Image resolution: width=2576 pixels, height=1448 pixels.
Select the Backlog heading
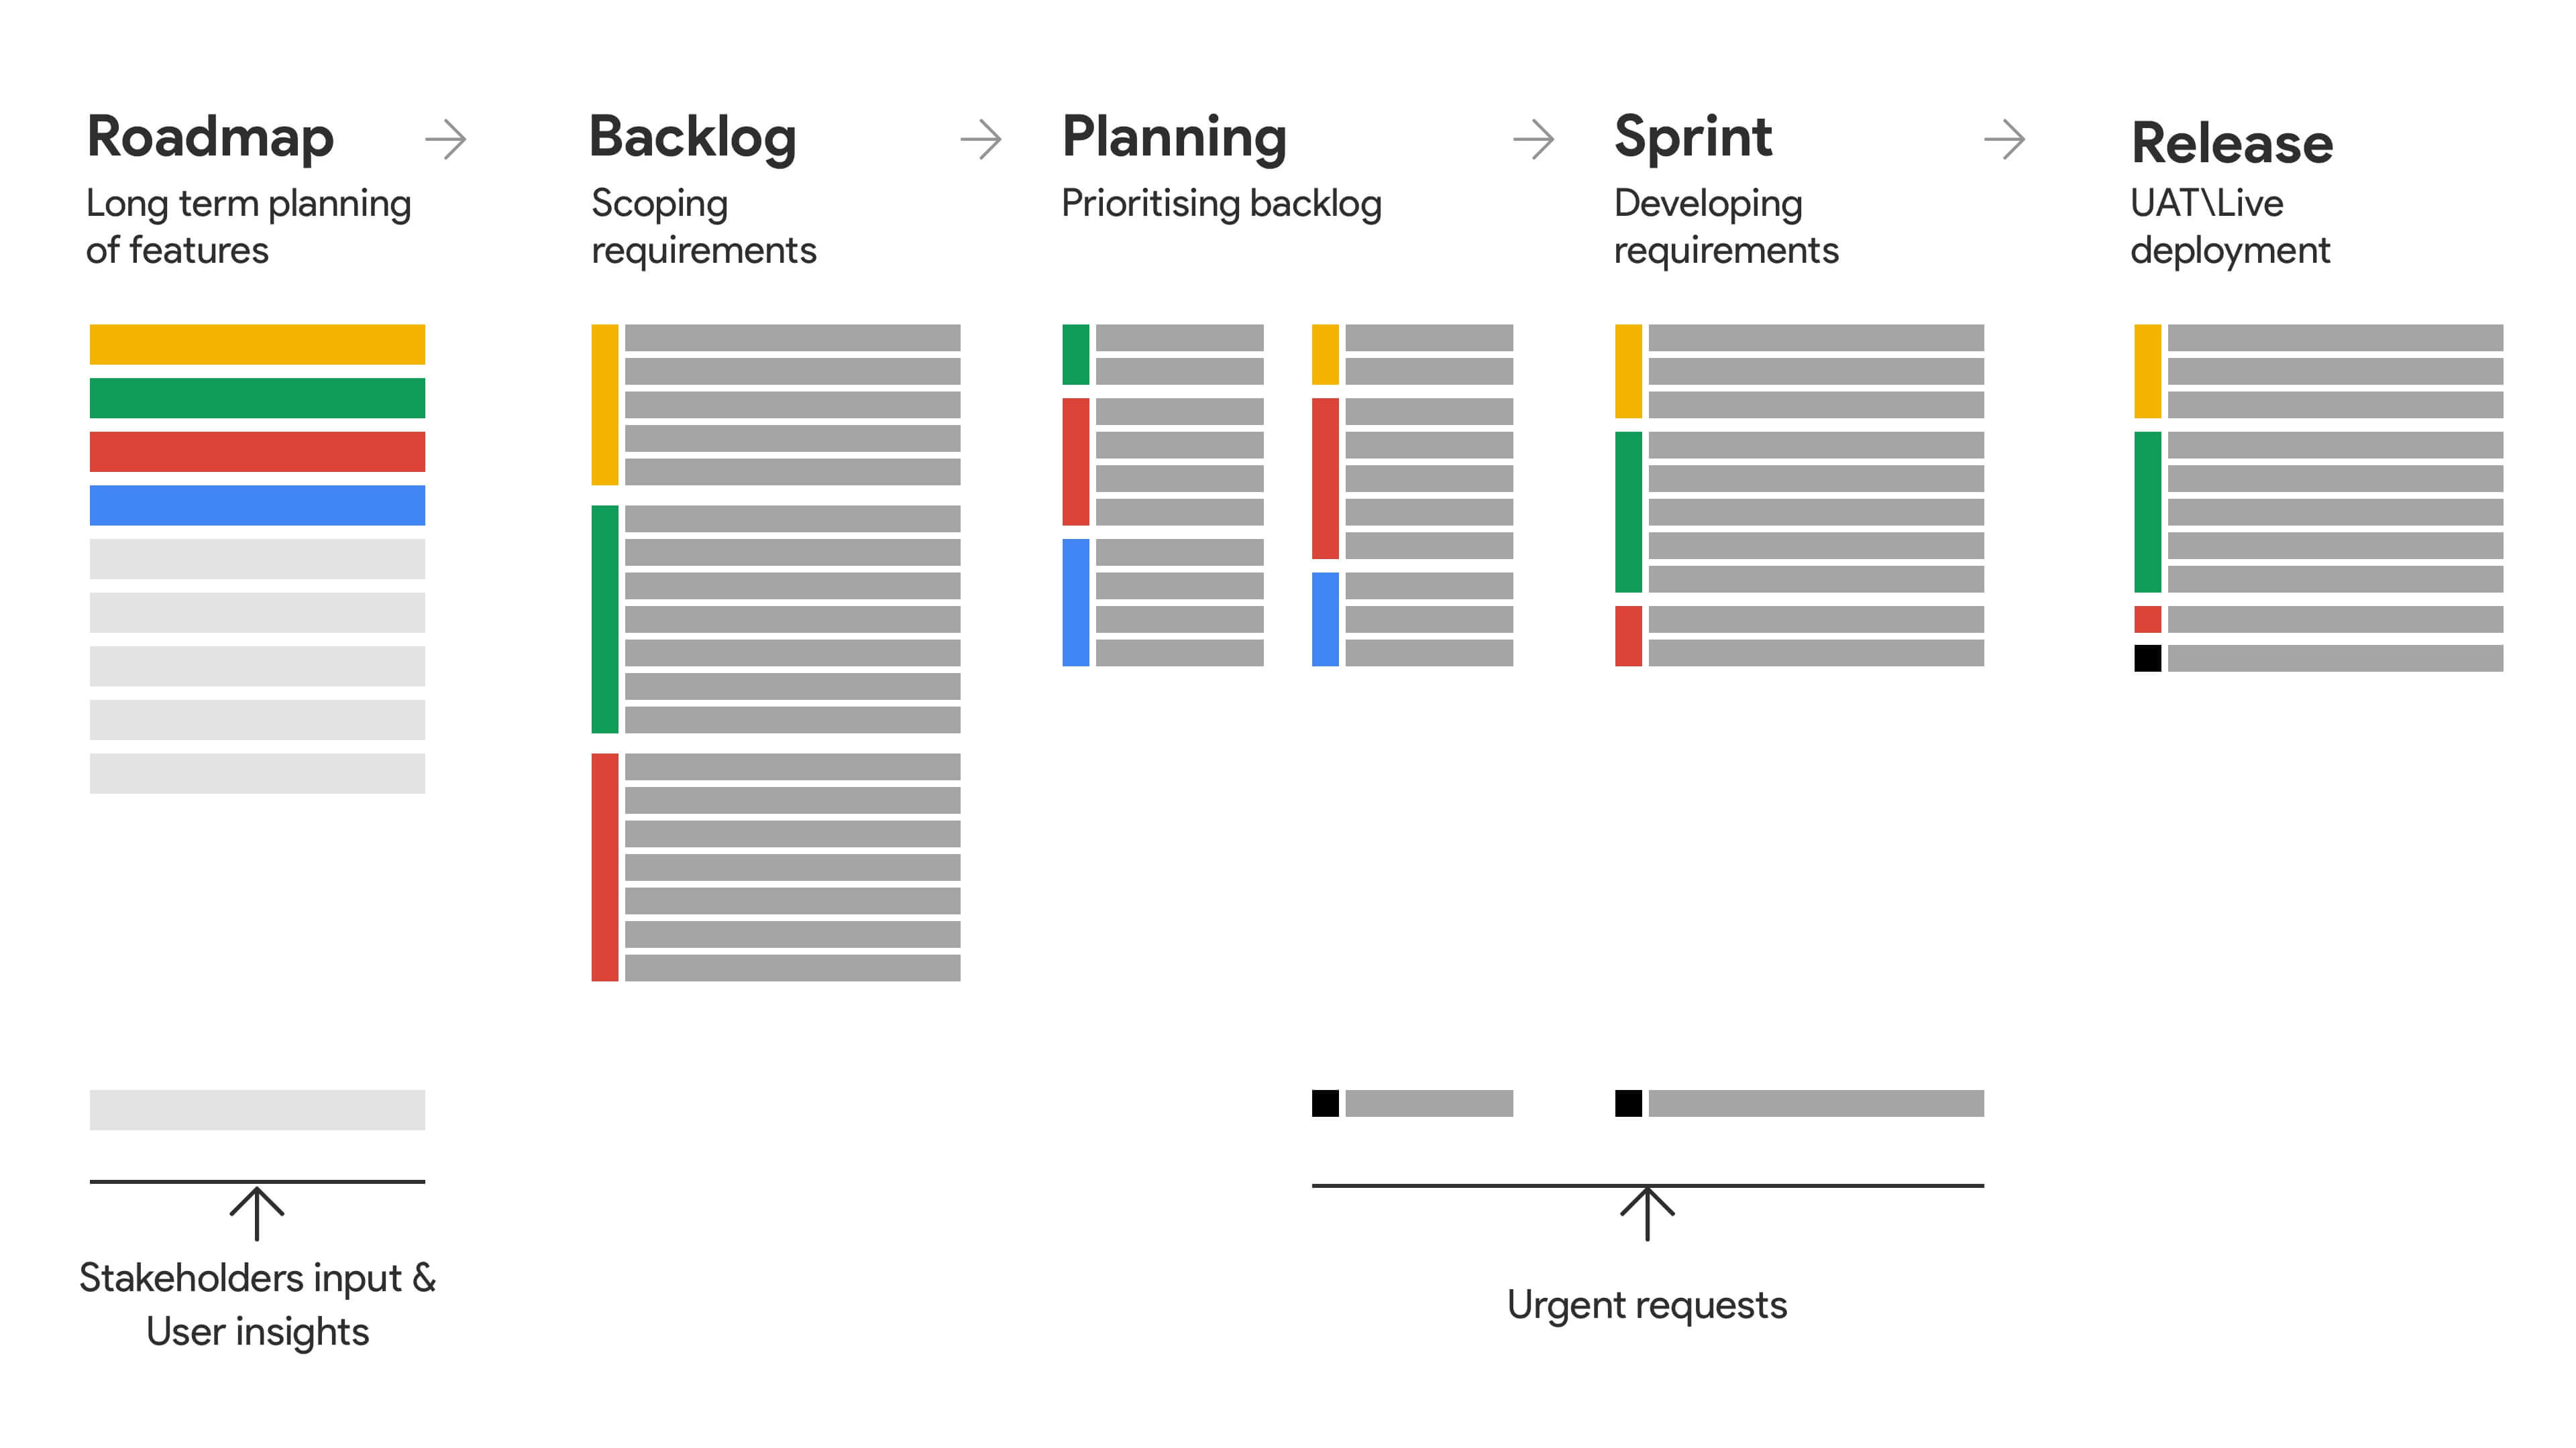(x=692, y=137)
